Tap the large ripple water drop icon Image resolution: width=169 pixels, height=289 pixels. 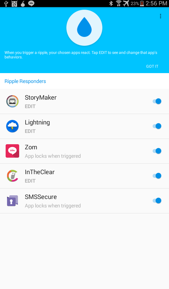coord(84,28)
